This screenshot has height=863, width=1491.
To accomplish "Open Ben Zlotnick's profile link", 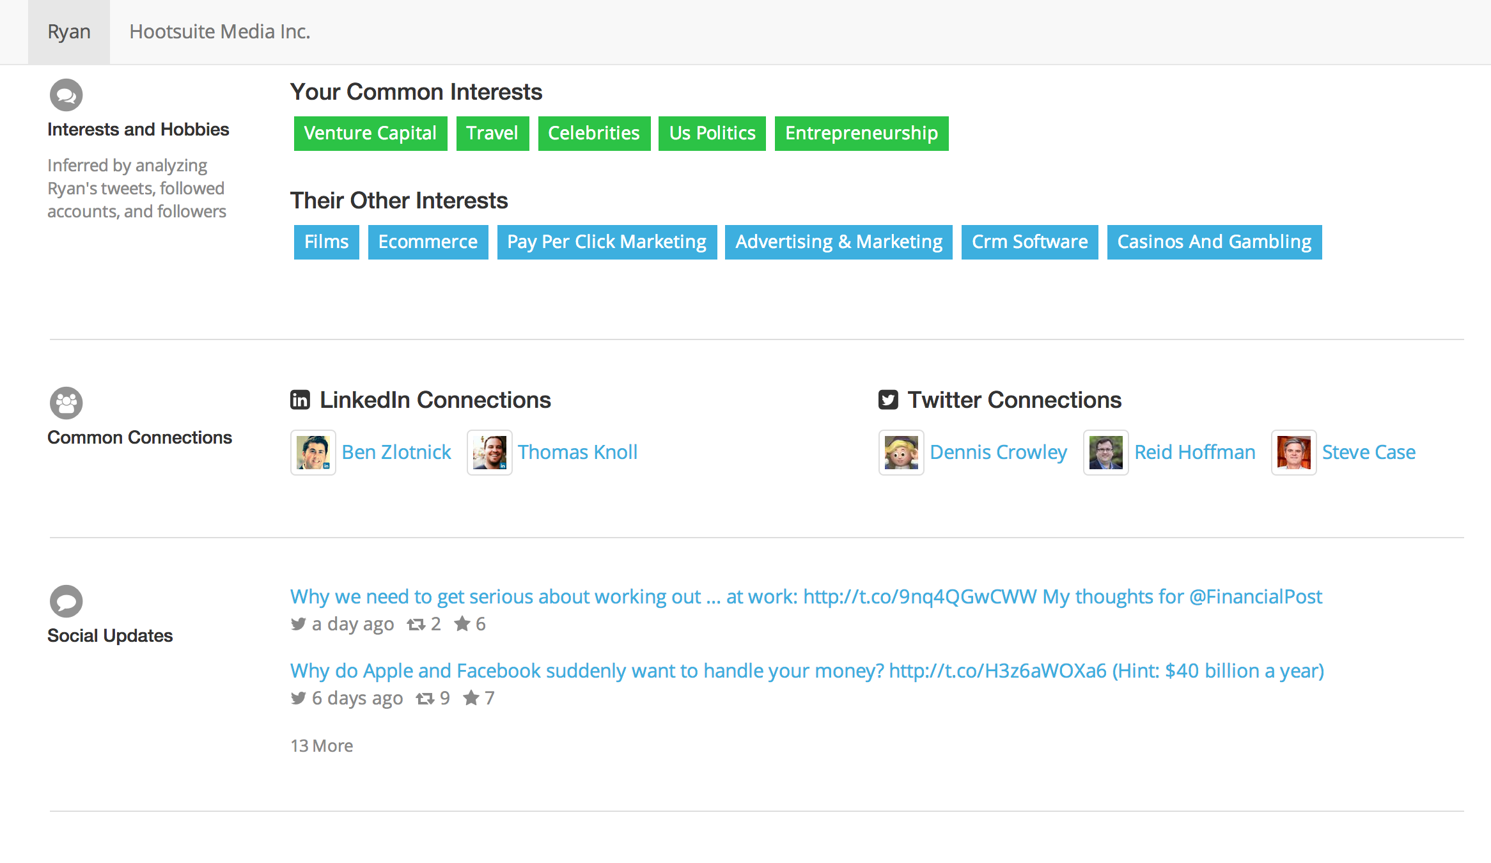I will pos(396,453).
